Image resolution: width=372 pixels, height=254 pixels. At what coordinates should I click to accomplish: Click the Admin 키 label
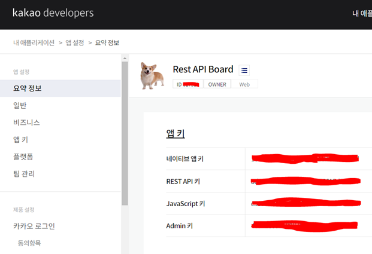point(179,226)
